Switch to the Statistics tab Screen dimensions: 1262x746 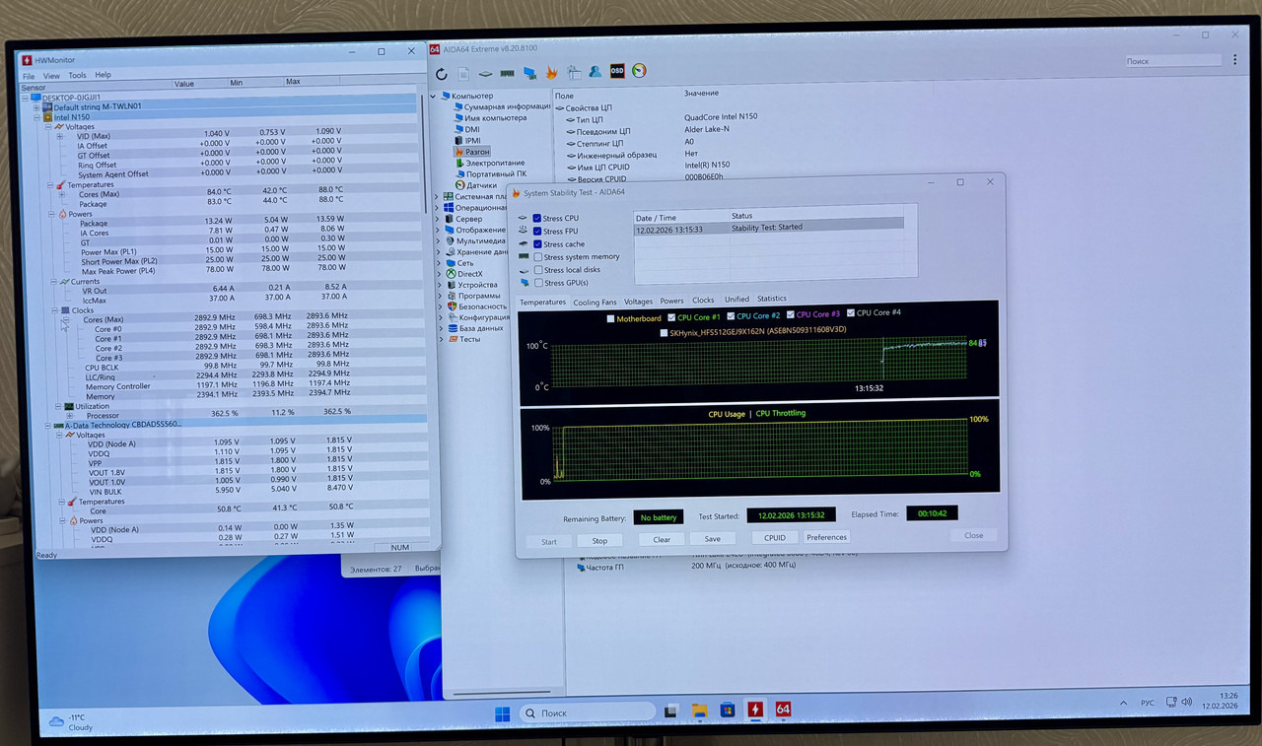click(x=772, y=299)
